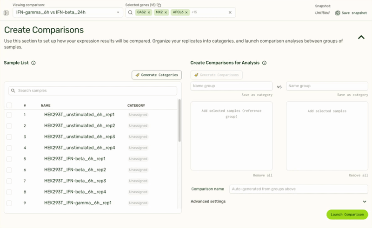The height and width of the screenshot is (228, 372).
Task: Toggle the sidebar panel icon
Action: pyautogui.click(x=6, y=13)
